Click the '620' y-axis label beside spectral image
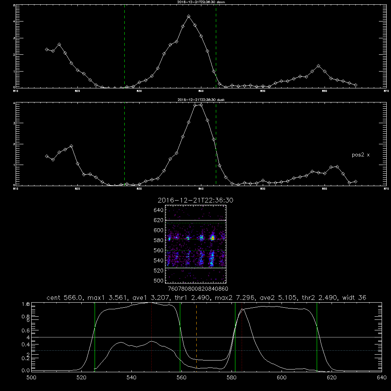The height and width of the screenshot is (391, 391). (x=159, y=220)
